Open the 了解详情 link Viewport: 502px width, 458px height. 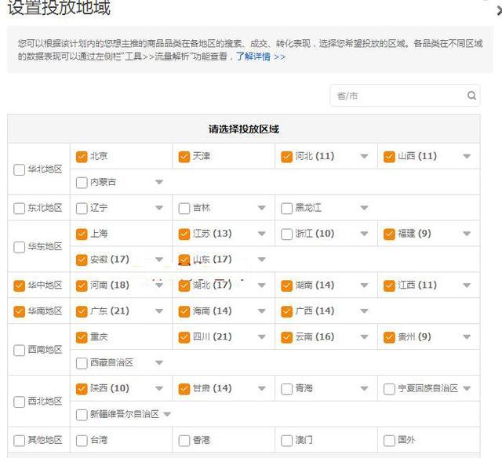coord(260,57)
